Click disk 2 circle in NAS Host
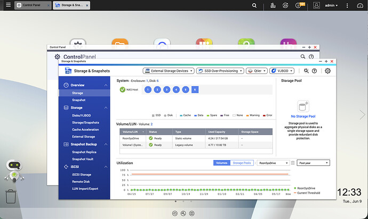Viewport: 368px width, 219px height. click(x=157, y=90)
